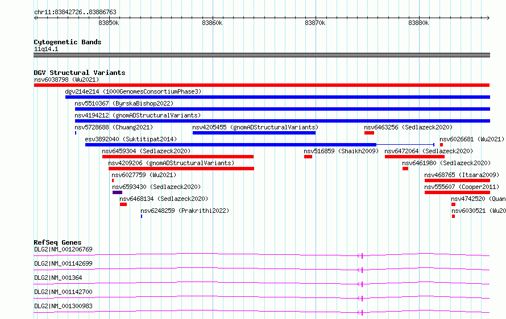The width and height of the screenshot is (506, 319).
Task: Open nsv6030521 variant label
Action: [x=479, y=211]
